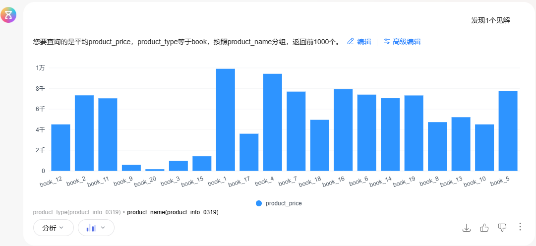Click the thumbs up icon

[484, 228]
